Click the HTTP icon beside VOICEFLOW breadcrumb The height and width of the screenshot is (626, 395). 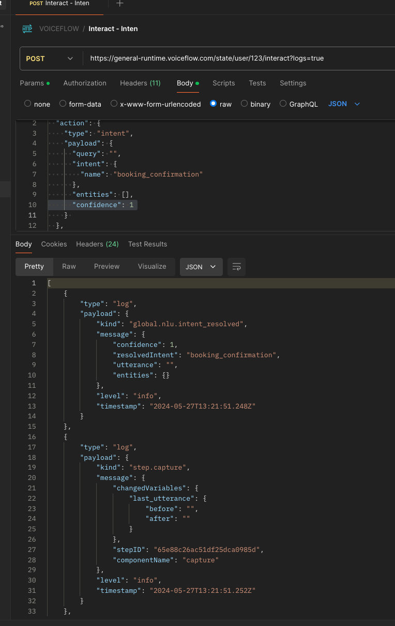tap(27, 28)
